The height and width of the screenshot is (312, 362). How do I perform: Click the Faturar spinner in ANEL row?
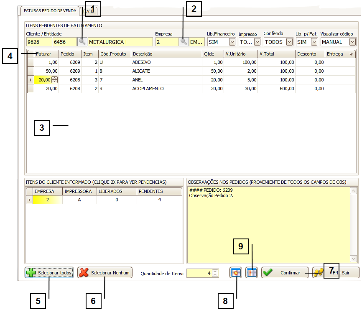point(54,80)
